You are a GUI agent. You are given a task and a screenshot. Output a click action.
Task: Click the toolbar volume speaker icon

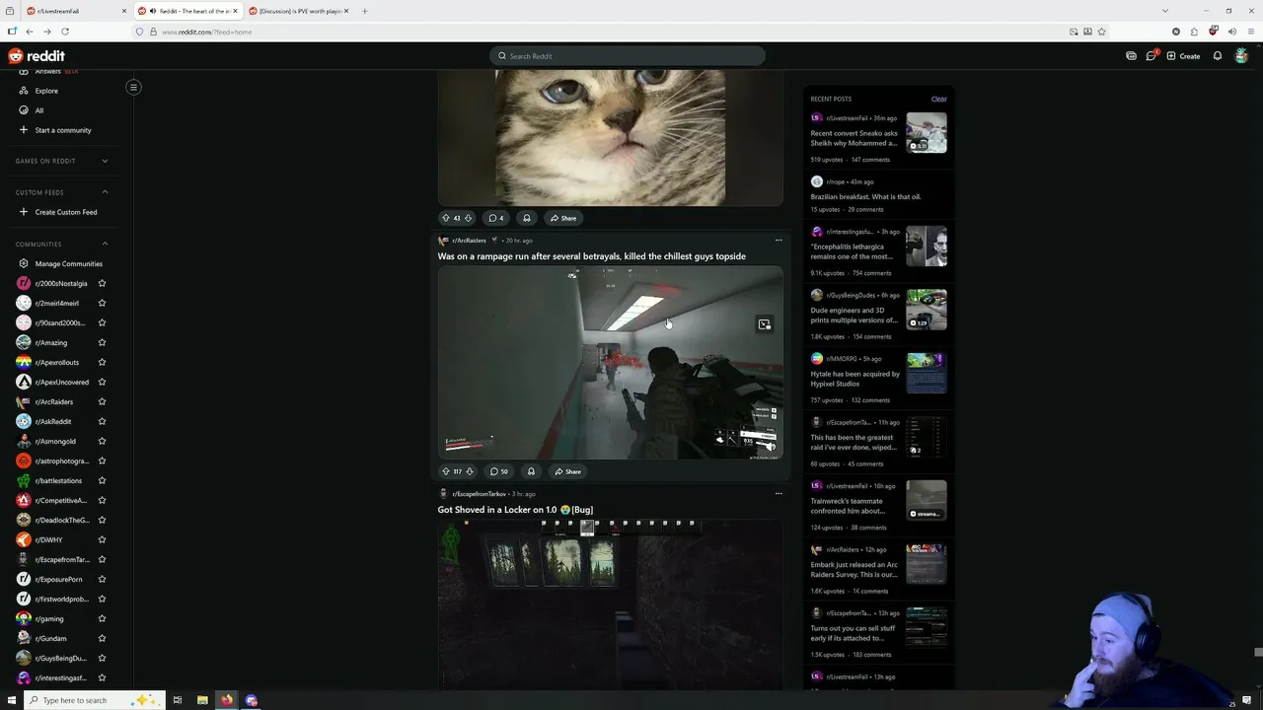tap(1231, 32)
